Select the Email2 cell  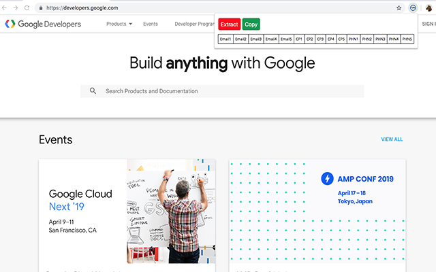(240, 39)
